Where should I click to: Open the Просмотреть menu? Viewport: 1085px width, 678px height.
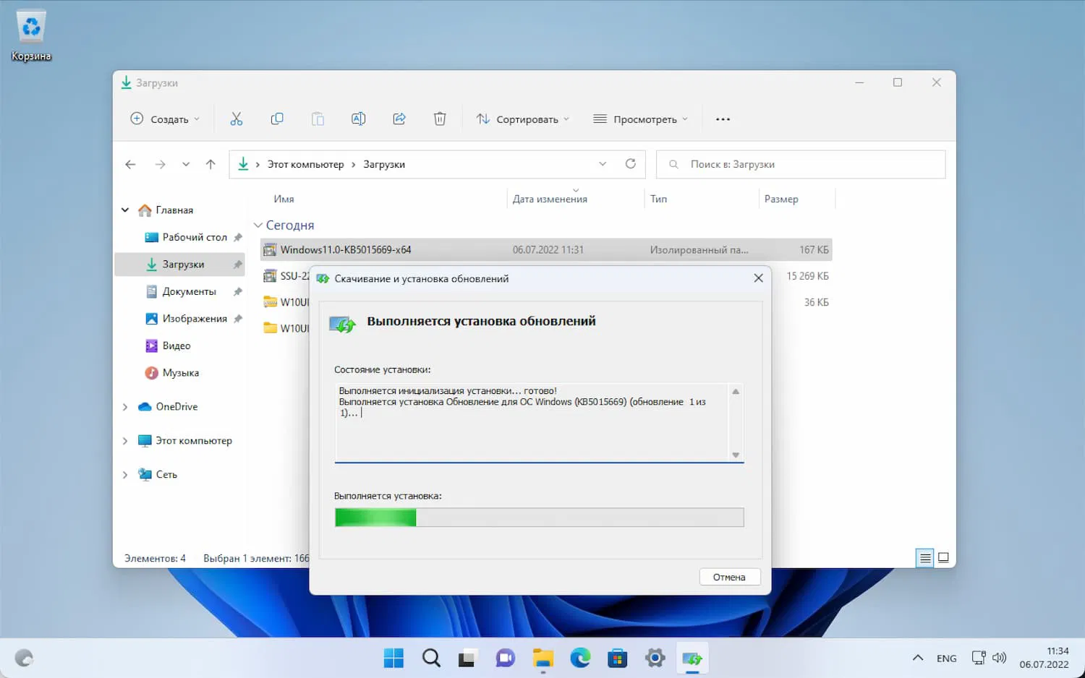point(640,119)
